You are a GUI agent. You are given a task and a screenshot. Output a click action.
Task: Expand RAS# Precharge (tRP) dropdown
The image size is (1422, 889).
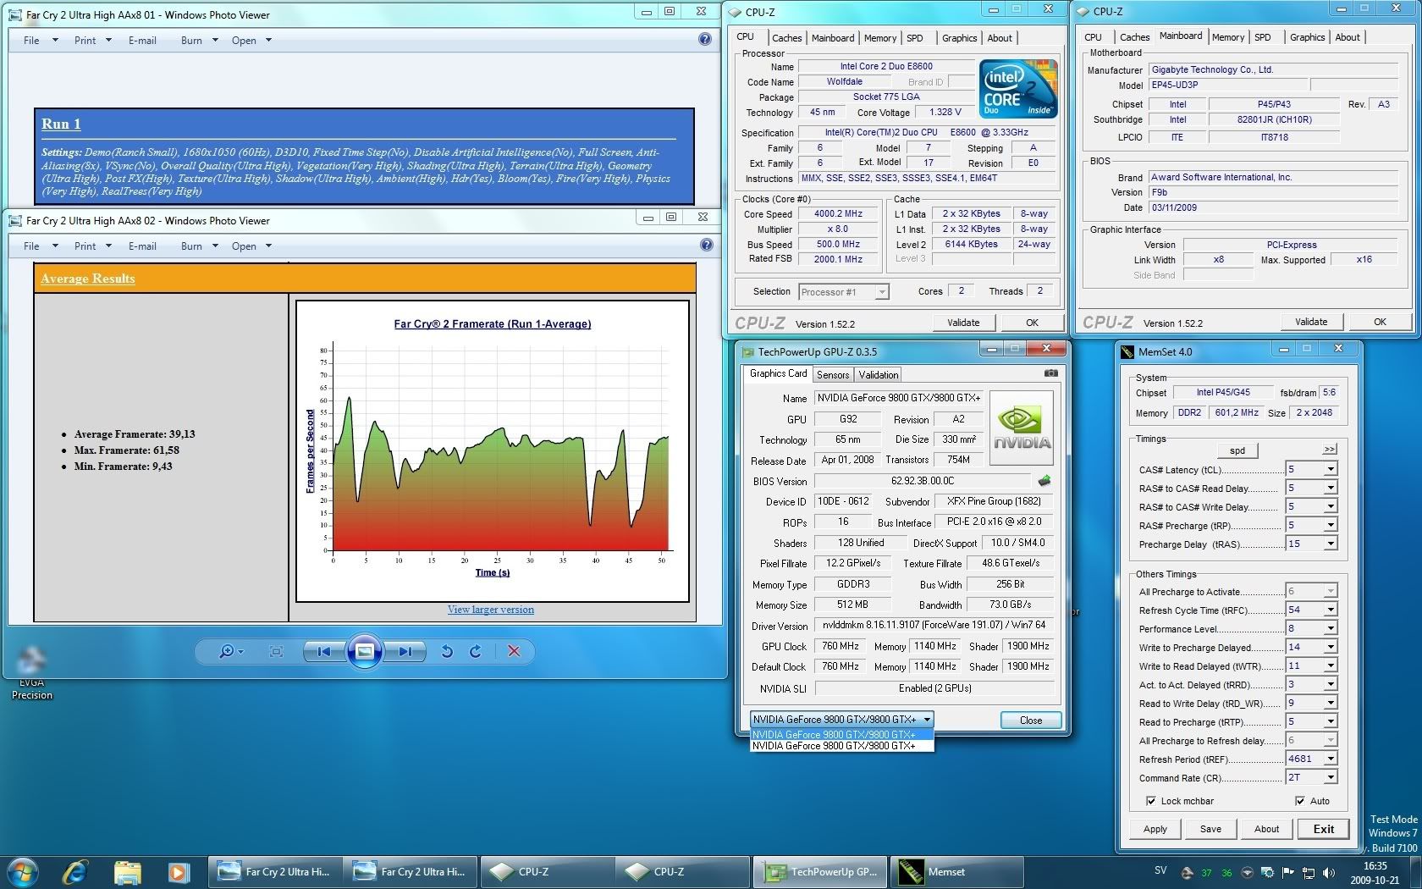1331,525
